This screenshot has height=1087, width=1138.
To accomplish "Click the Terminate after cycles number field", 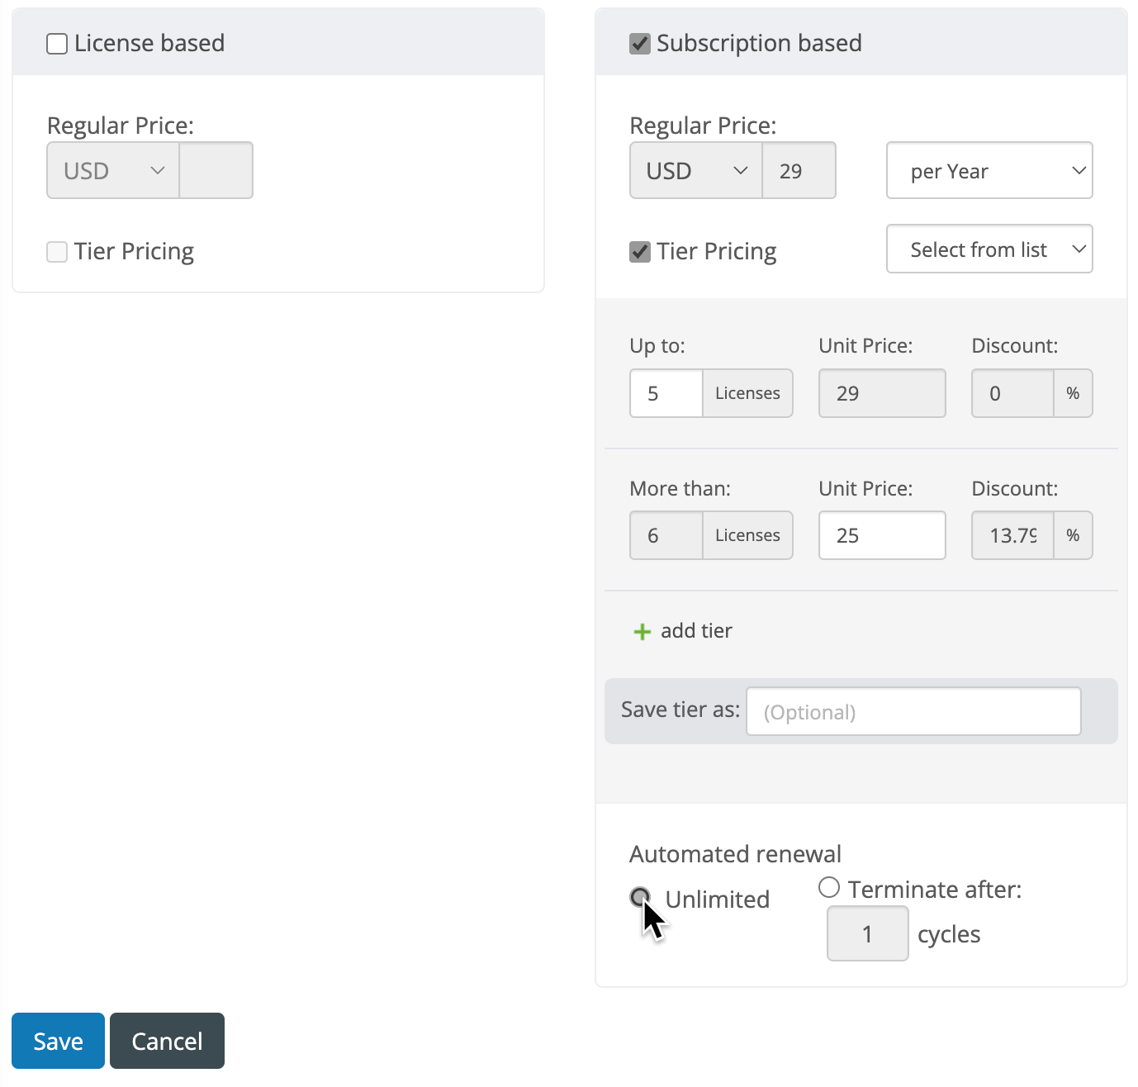I will (x=868, y=933).
